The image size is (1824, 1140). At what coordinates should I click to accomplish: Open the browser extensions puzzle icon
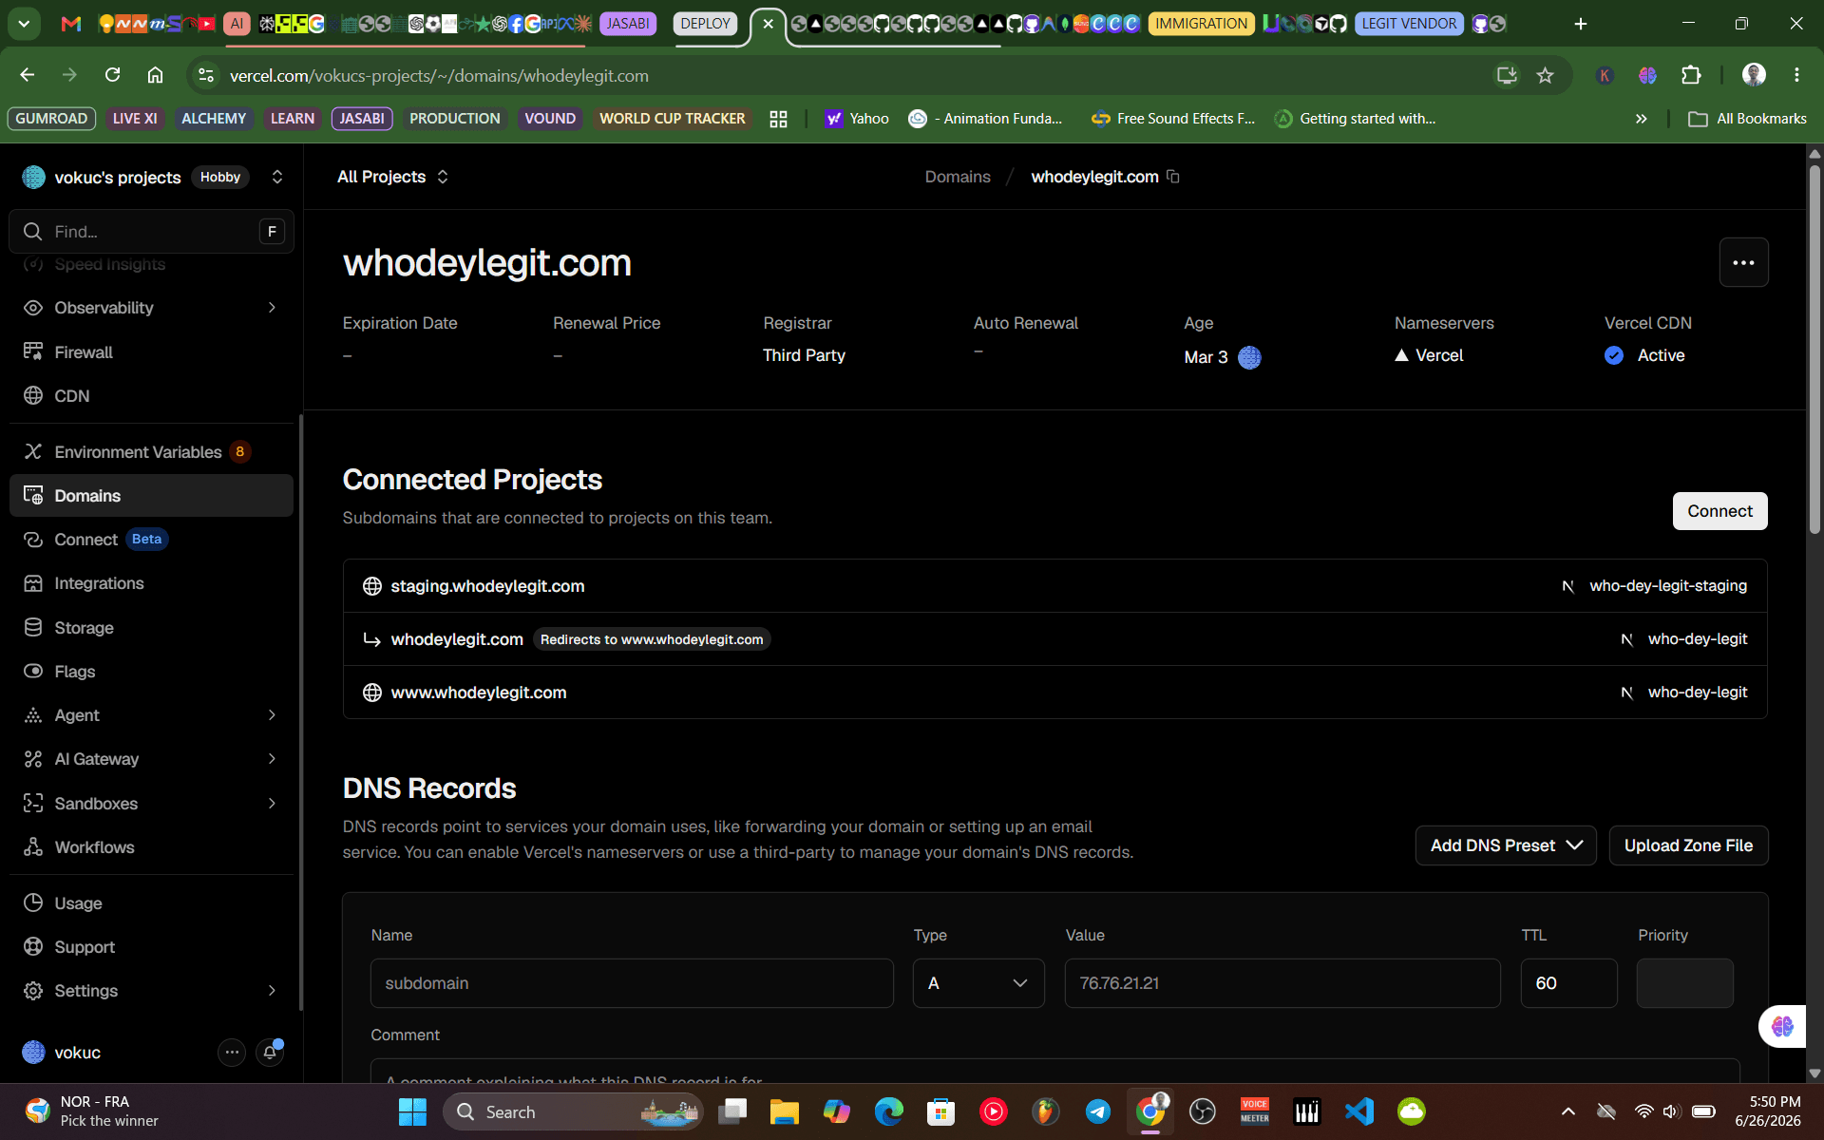pyautogui.click(x=1691, y=75)
